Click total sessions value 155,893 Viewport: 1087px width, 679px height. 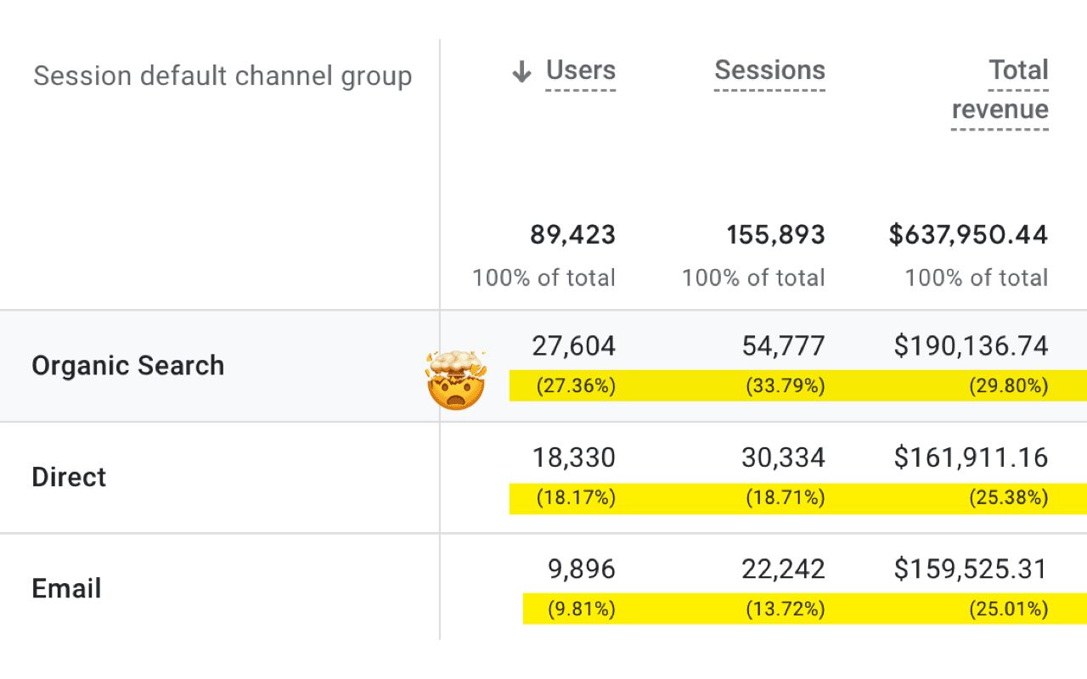pos(775,235)
